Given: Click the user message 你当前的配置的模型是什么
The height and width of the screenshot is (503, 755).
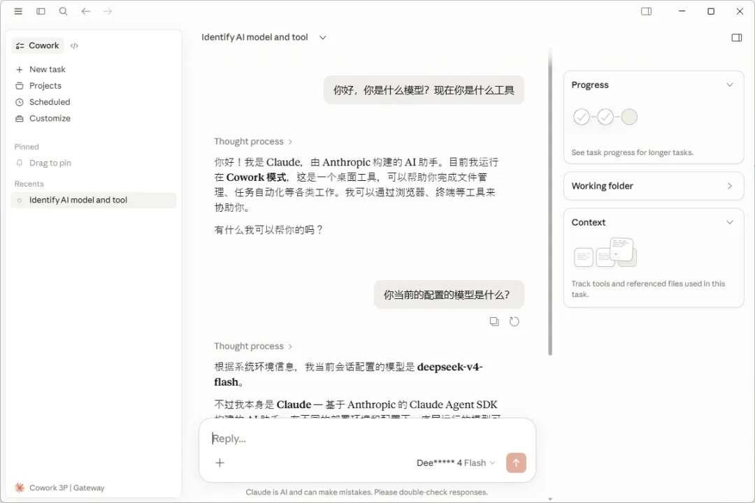Looking at the screenshot, I should tap(449, 295).
